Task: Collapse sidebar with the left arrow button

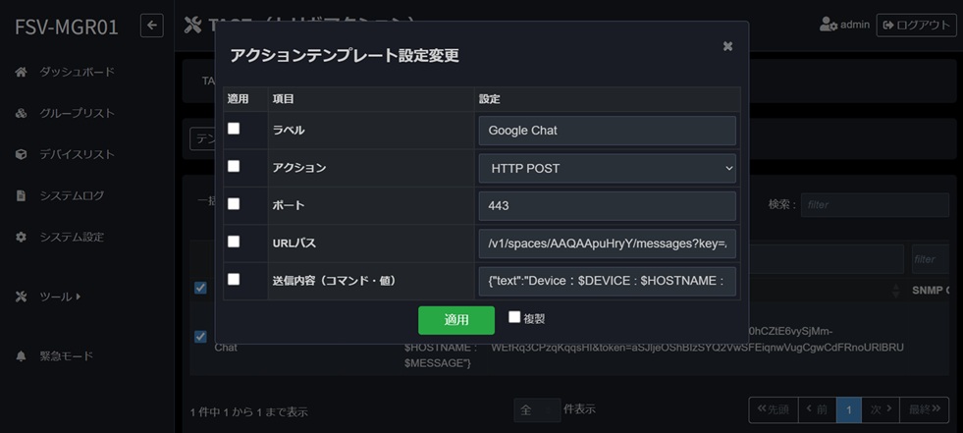Action: [x=152, y=26]
